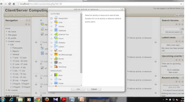Select the Forum radio button
The height and width of the screenshot is (102, 185).
click(52, 39)
